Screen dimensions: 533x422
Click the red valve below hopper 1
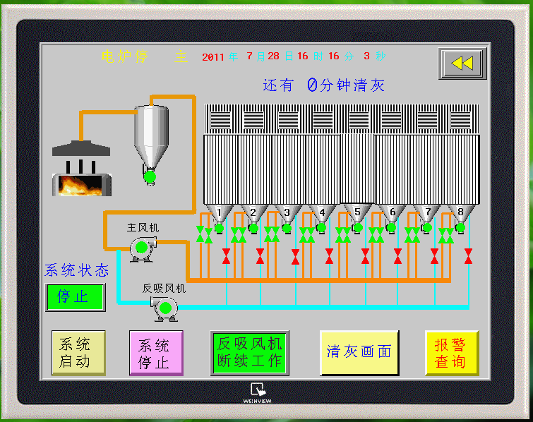point(227,256)
